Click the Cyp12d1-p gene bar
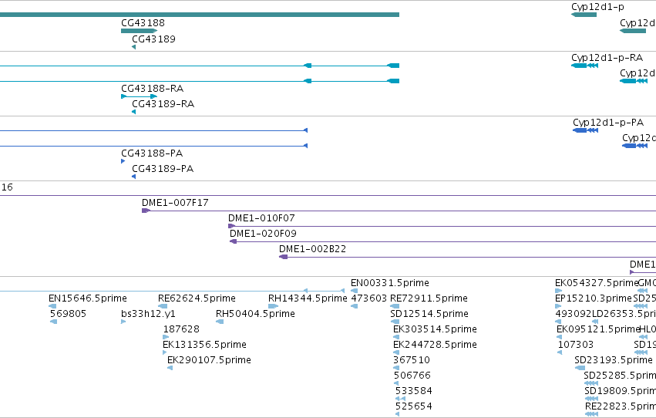Image resolution: width=656 pixels, height=418 pixels. click(584, 15)
